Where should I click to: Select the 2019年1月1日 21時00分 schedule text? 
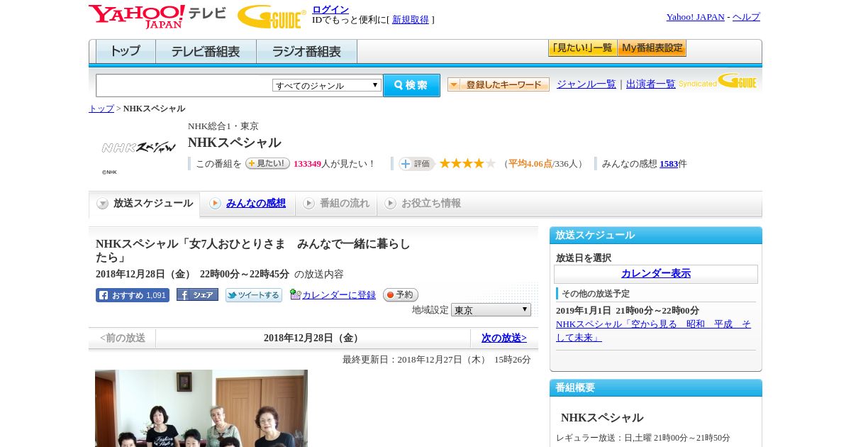[628, 311]
